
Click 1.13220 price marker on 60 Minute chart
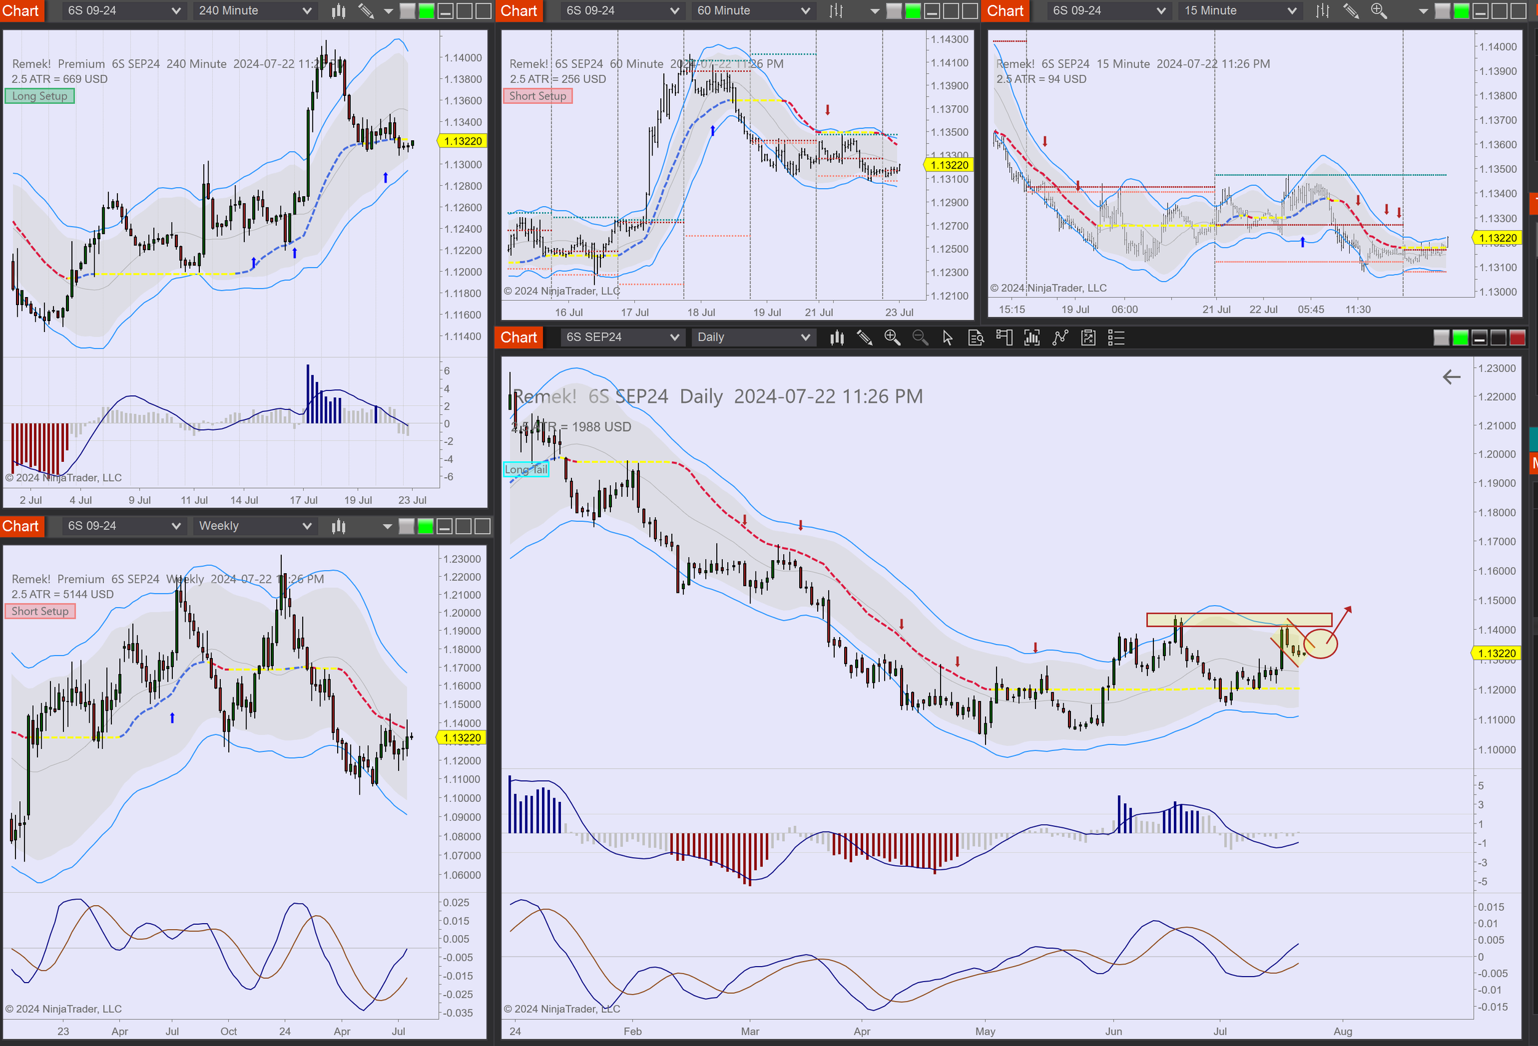tap(949, 165)
